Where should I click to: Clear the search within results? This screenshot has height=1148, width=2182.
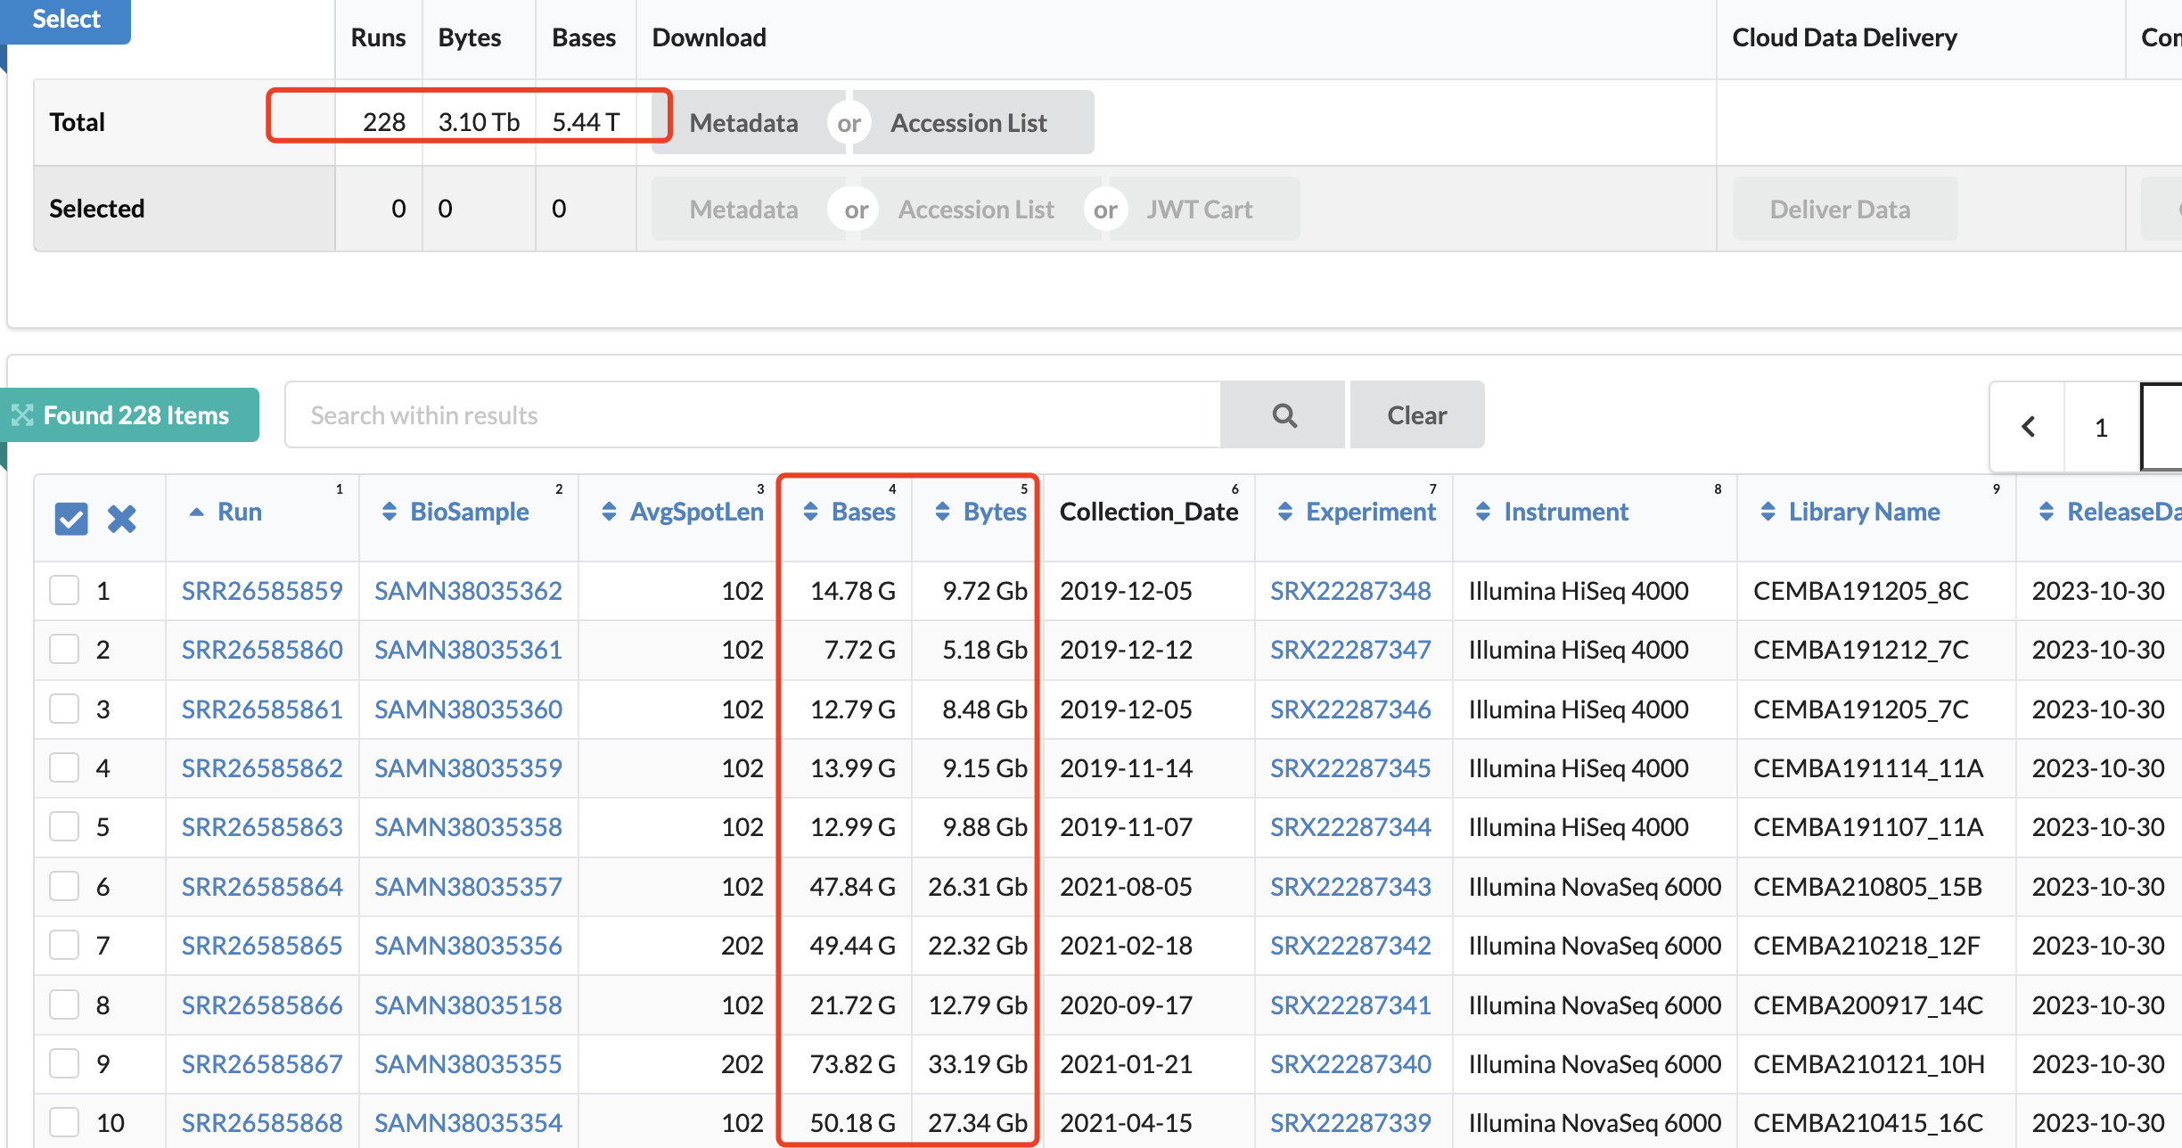[1417, 415]
